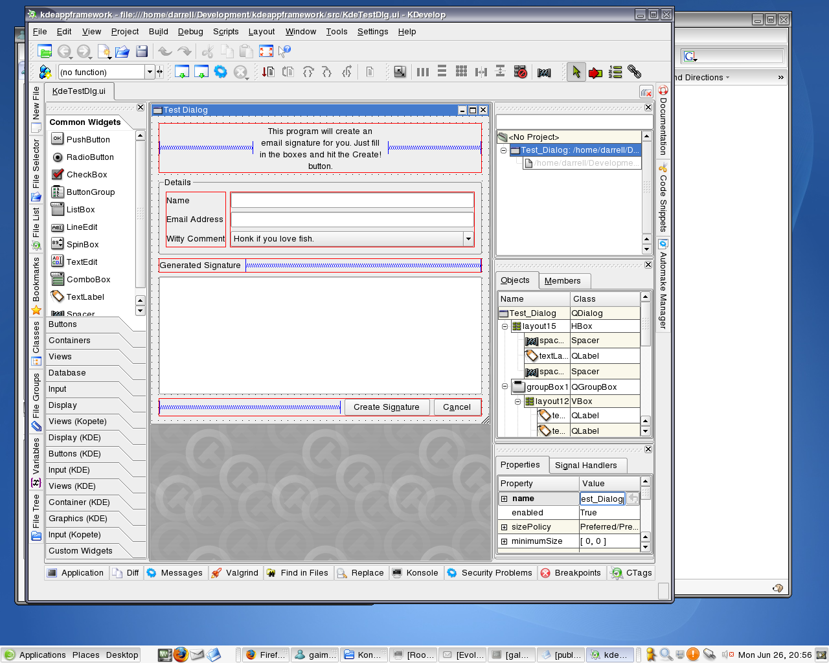Open the Witty Comment combo box
Image resolution: width=829 pixels, height=663 pixels.
pyautogui.click(x=468, y=239)
